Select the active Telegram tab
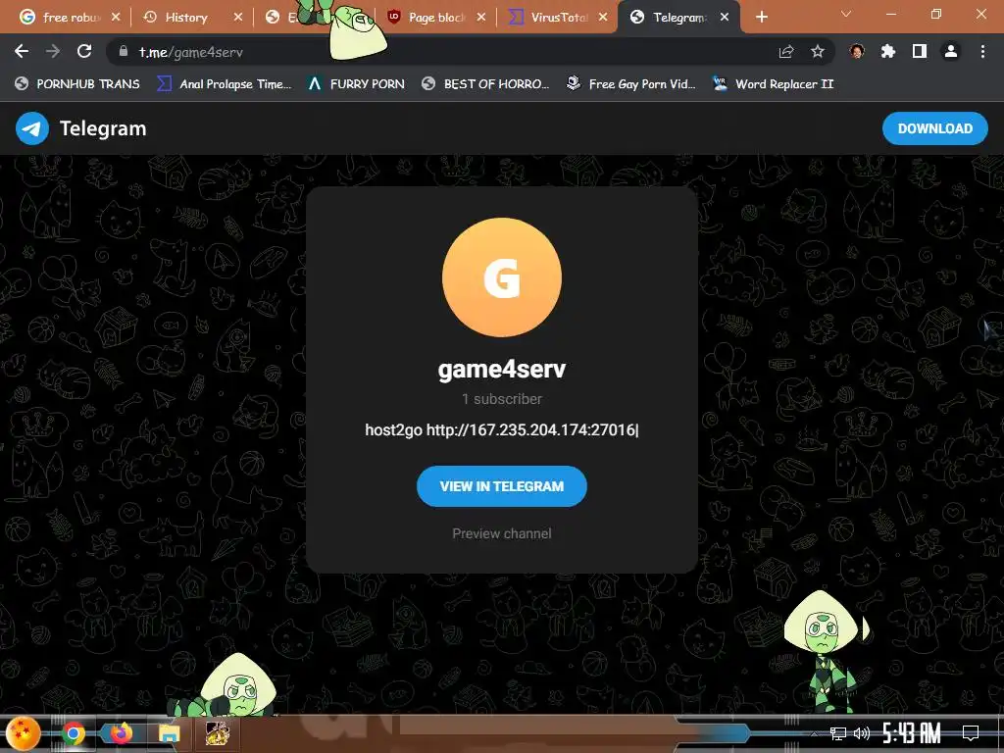This screenshot has height=753, width=1004. pyautogui.click(x=678, y=18)
